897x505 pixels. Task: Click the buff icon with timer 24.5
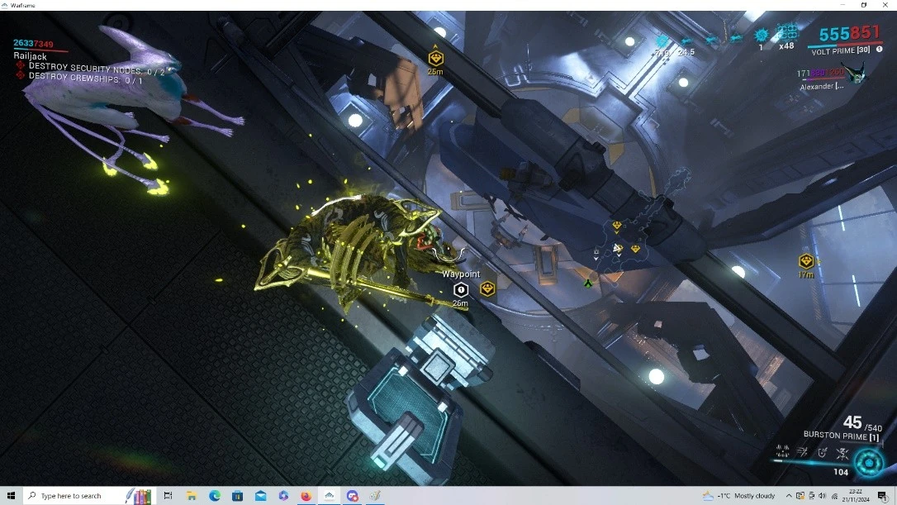click(x=686, y=41)
